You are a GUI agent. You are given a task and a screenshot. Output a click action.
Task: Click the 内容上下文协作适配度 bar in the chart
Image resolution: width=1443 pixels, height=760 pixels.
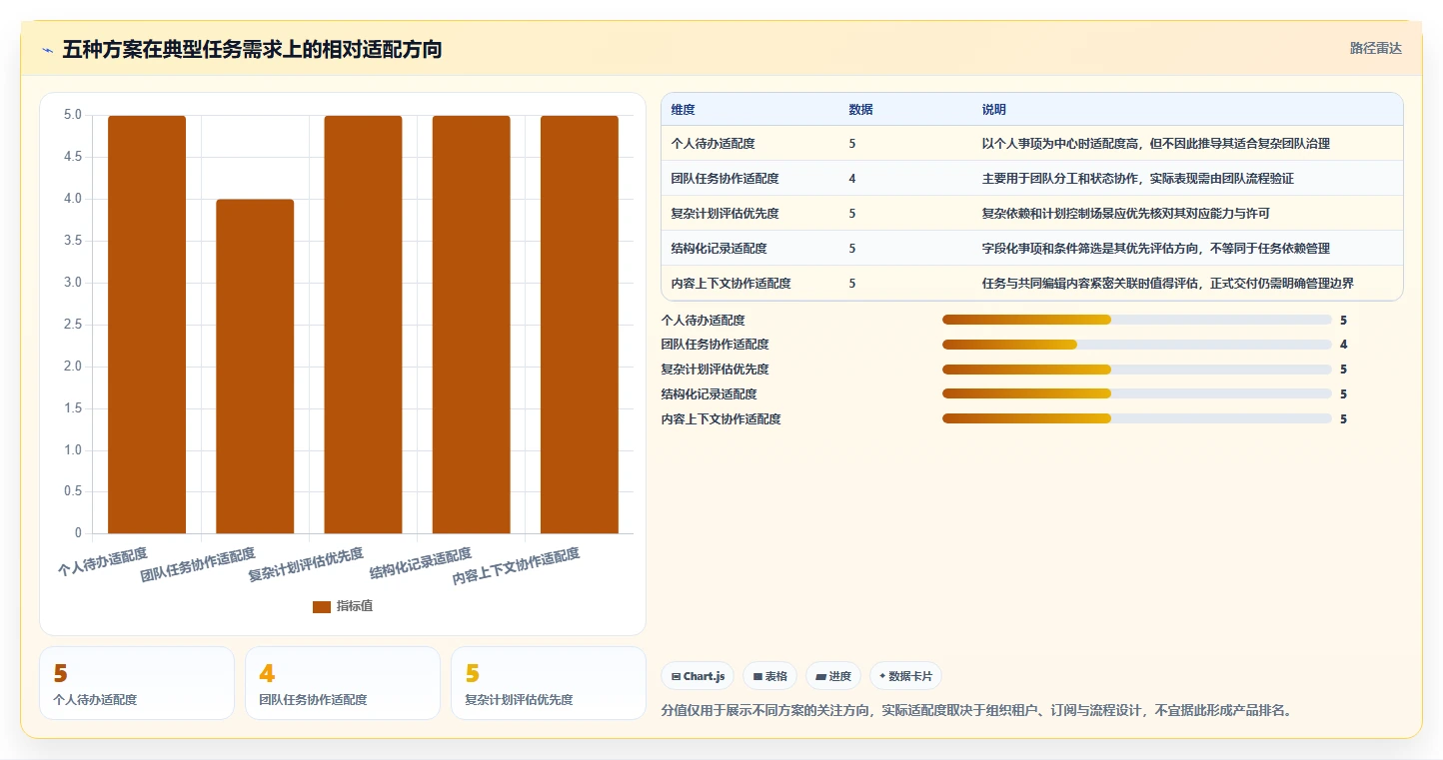click(x=580, y=325)
